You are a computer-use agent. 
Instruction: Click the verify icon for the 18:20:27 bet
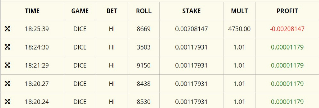(7, 84)
